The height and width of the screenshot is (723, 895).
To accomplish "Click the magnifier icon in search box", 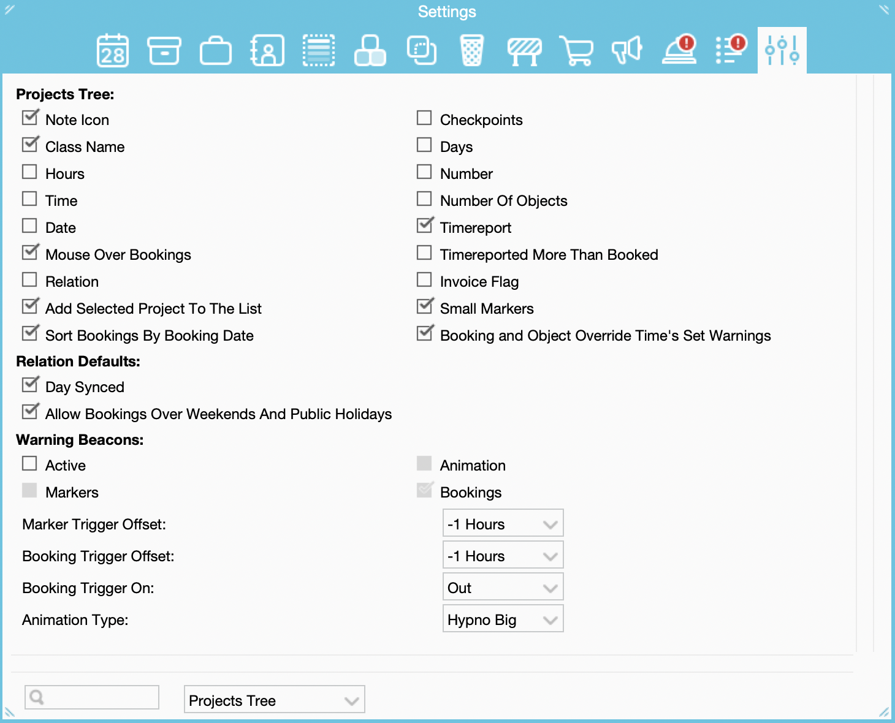I will [x=37, y=697].
